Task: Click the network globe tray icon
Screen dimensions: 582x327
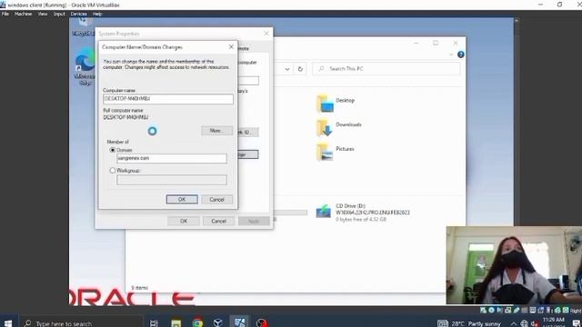Action: (x=524, y=323)
